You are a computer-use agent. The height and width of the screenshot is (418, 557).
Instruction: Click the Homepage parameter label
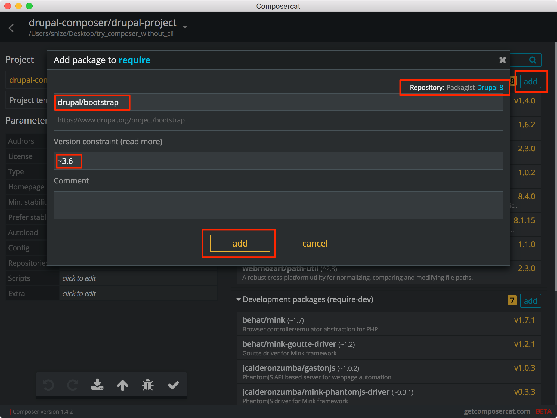pos(26,187)
